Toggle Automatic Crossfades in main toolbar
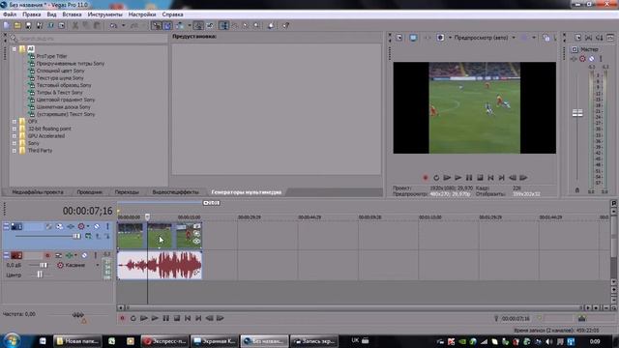 click(167, 26)
